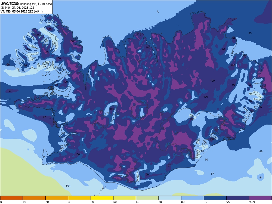
Task: Click the legend tick label '20'
Action: tap(47, 202)
